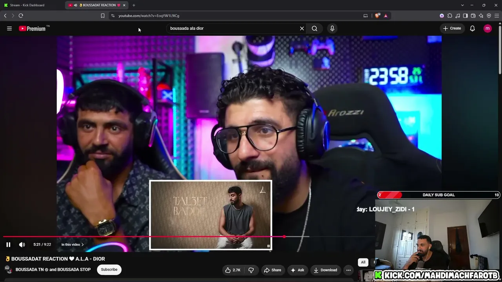Select the BOUSSADAT REACTION browser tab
Image resolution: width=502 pixels, height=282 pixels.
(97, 5)
